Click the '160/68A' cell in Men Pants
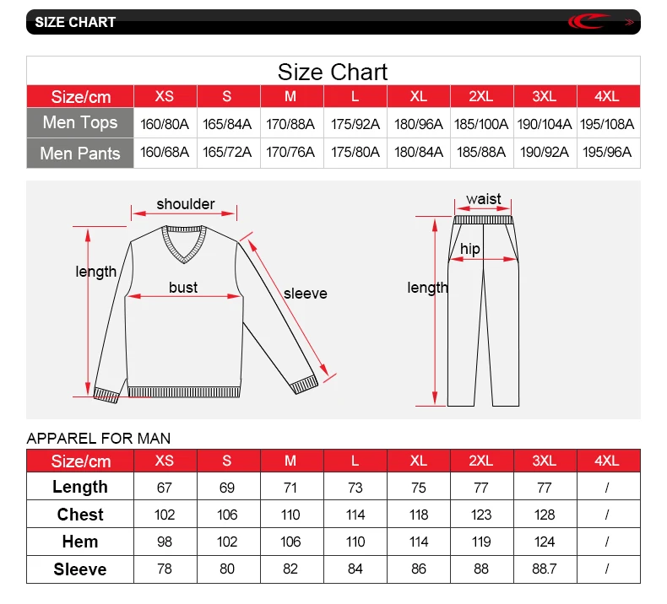The width and height of the screenshot is (667, 604). [165, 152]
